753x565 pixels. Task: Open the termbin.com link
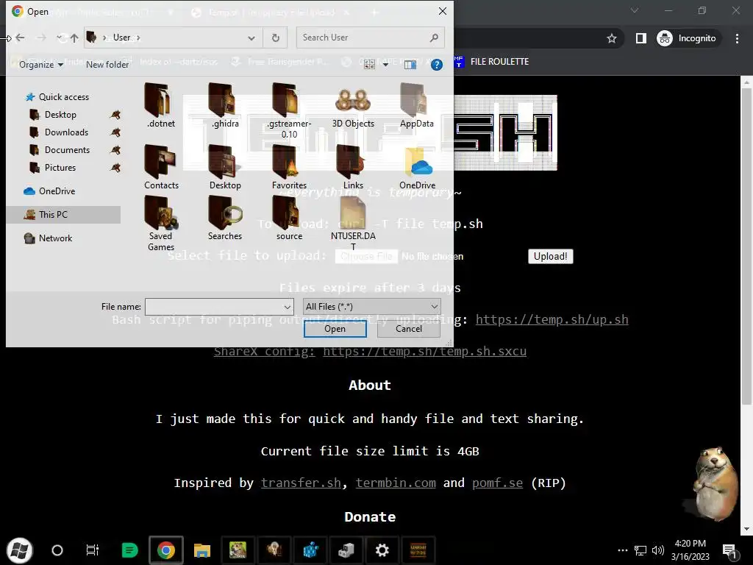coord(396,483)
